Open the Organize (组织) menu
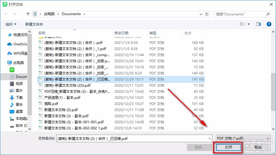276x155 pixels. point(11,24)
